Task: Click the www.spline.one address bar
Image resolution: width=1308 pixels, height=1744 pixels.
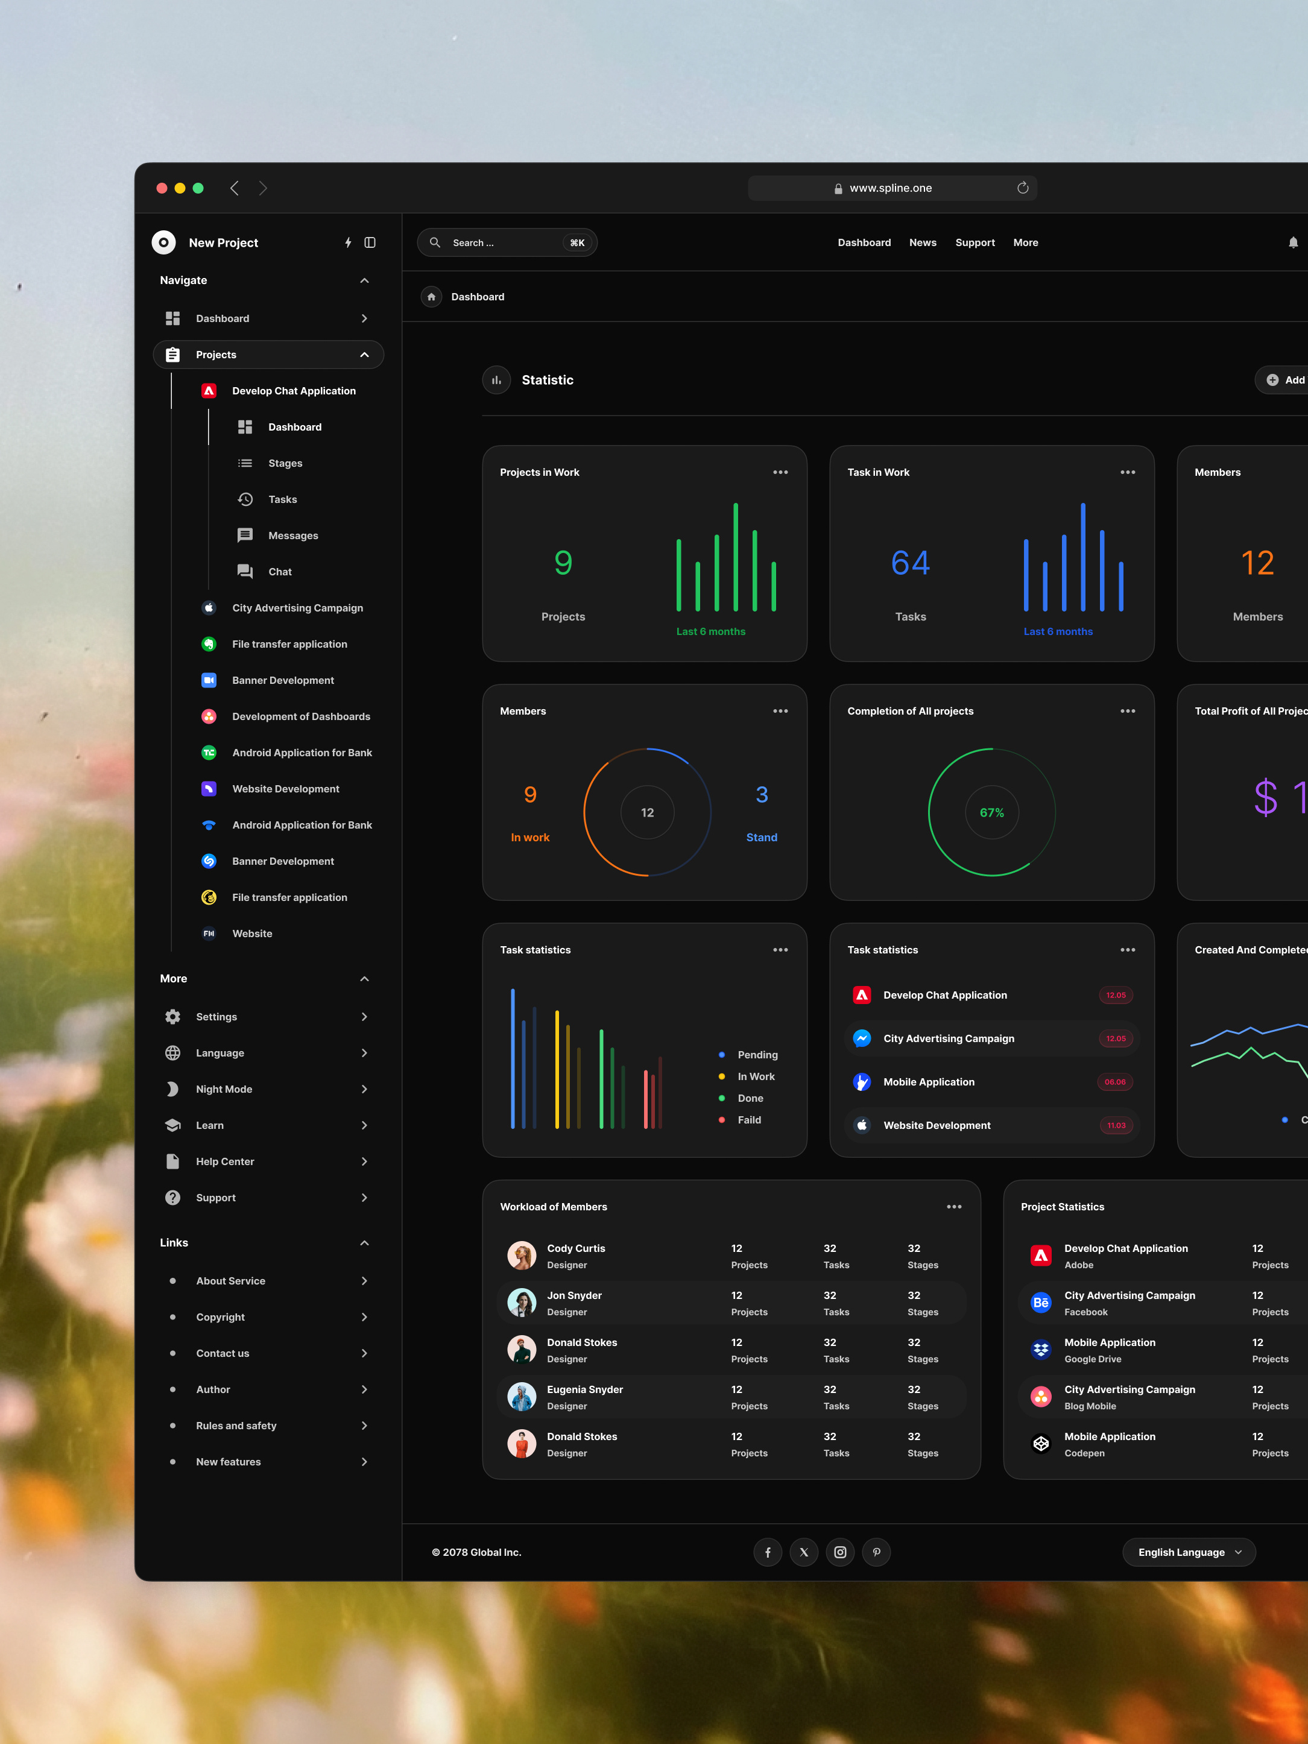Action: (892, 188)
